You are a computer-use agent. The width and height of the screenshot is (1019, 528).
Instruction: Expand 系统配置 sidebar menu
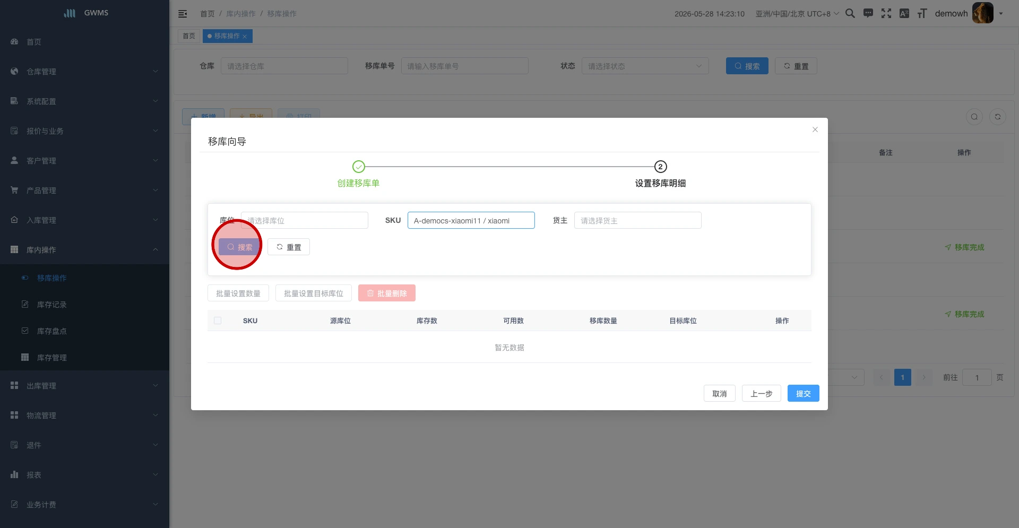tap(85, 101)
